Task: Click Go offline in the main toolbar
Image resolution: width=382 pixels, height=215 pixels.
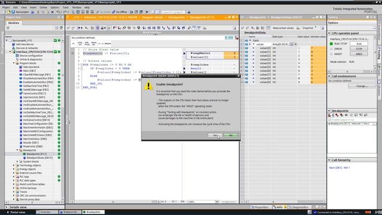Action: 119,12
